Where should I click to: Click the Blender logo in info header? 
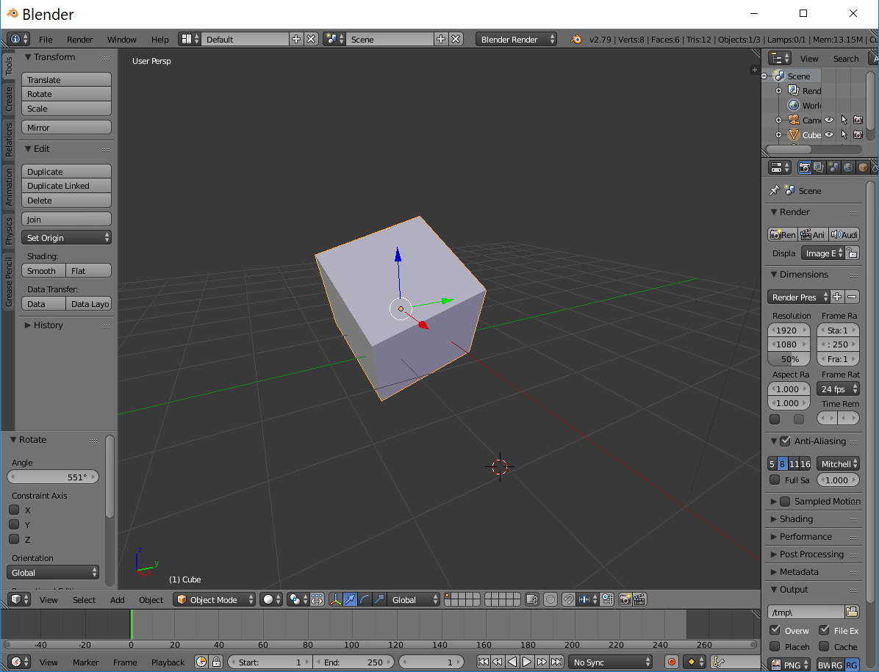click(x=575, y=39)
